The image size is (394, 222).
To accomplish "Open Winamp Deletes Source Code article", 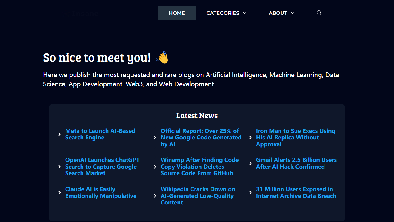I will [x=199, y=167].
